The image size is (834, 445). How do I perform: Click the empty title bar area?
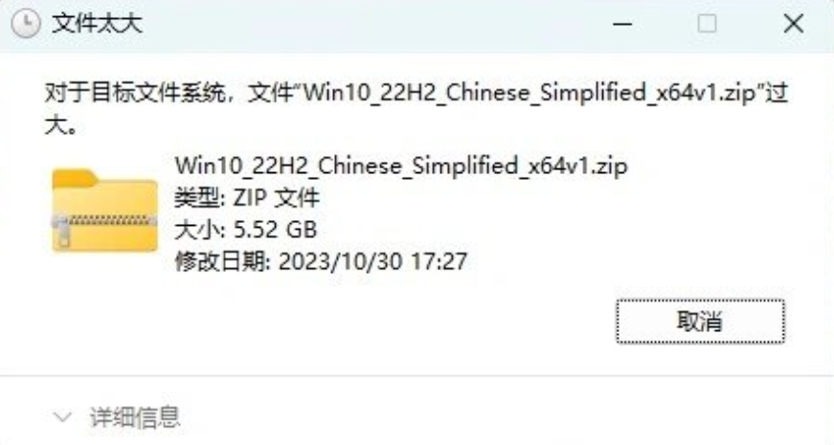pyautogui.click(x=372, y=24)
